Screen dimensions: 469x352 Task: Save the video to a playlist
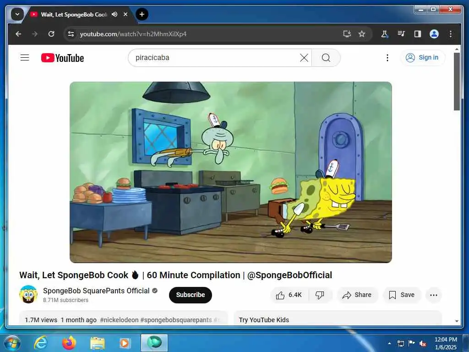(402, 295)
